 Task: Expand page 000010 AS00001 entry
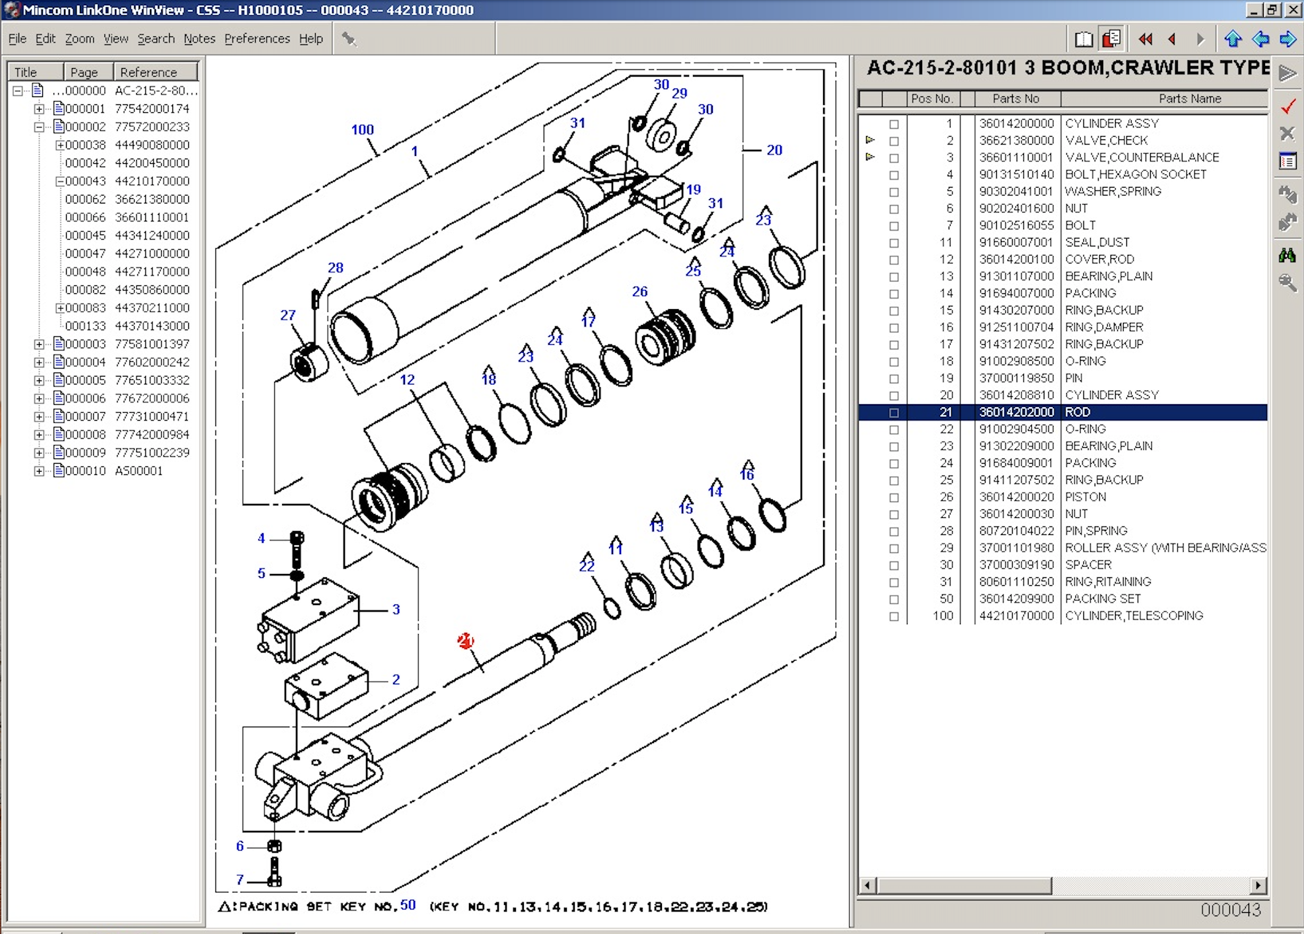point(40,471)
